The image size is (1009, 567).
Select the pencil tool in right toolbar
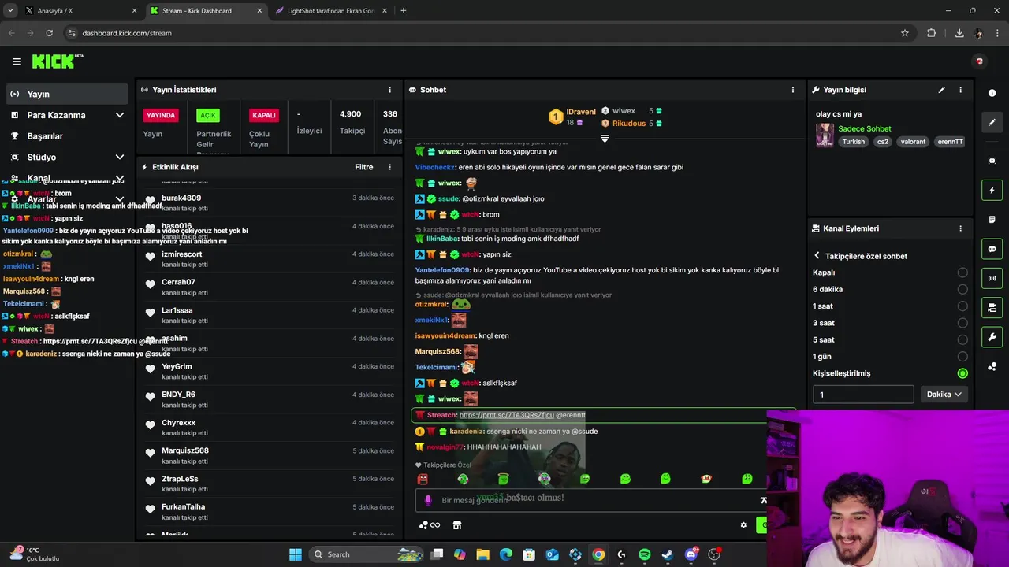pos(992,122)
